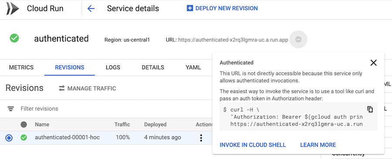
Task: Click the green service status checkmark
Action: [14, 38]
